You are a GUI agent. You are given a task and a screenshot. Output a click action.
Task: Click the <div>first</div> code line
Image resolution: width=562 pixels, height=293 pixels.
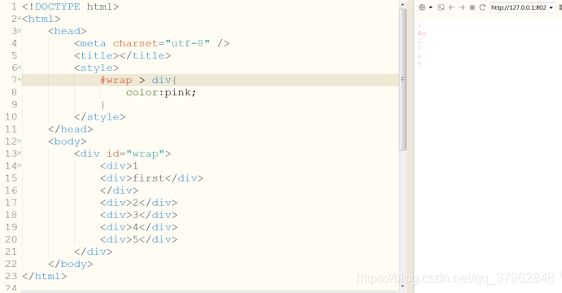coord(151,178)
